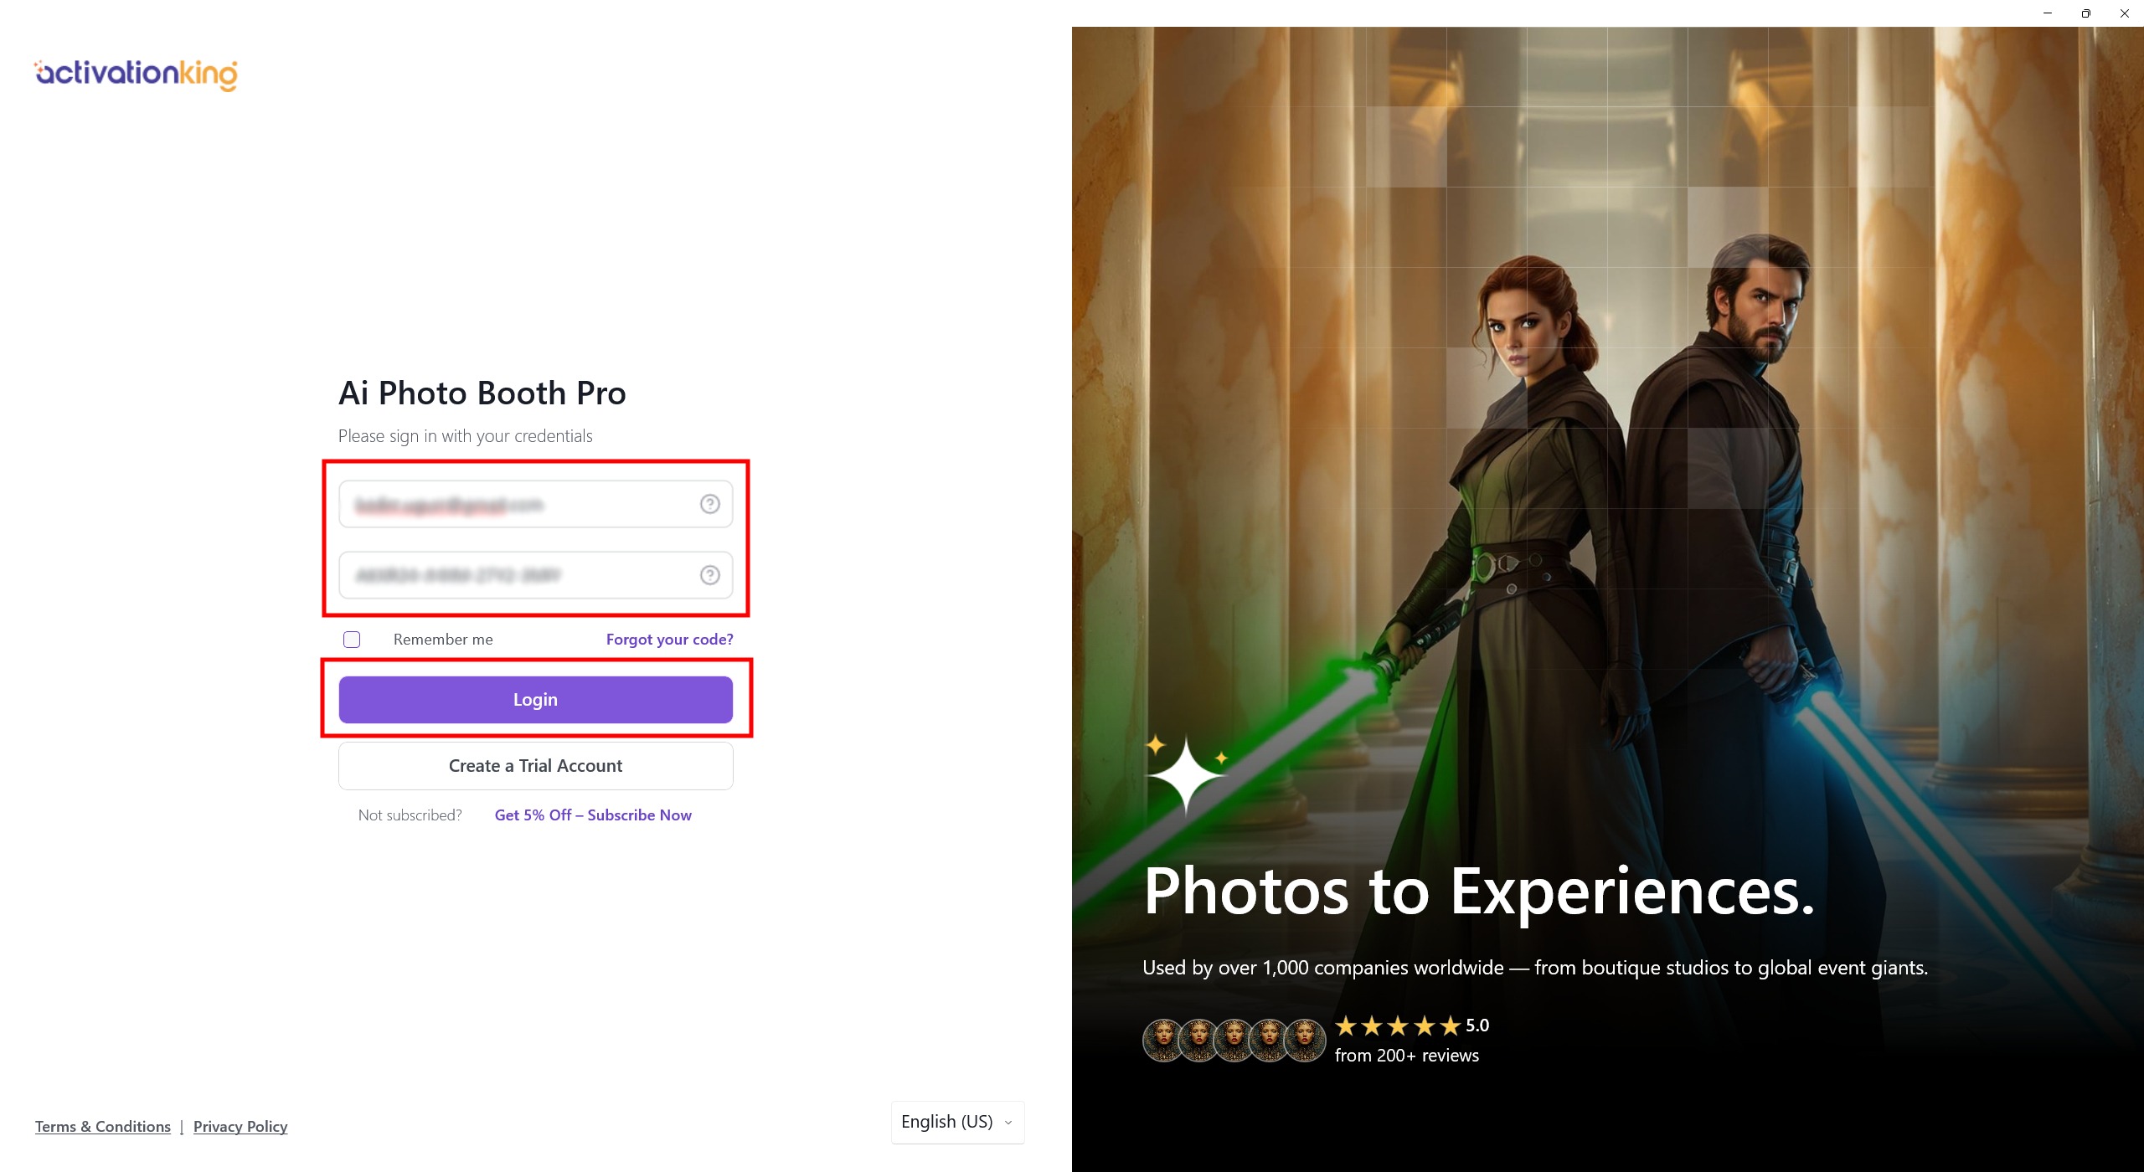This screenshot has height=1172, width=2144.
Task: Open the Privacy Policy link
Action: coord(240,1127)
